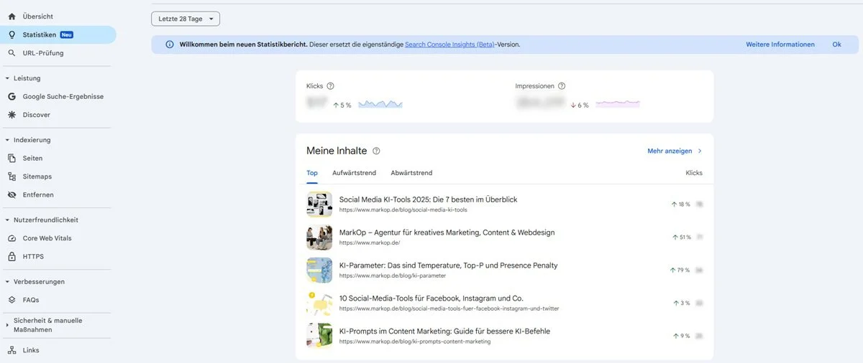Click Weitere Informationen in banner

coord(780,44)
